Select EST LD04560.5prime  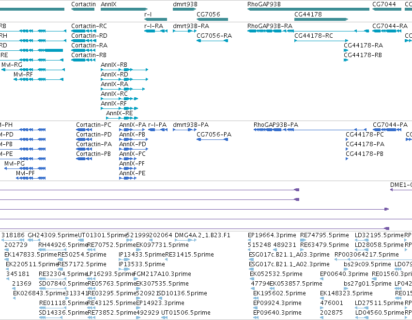379,313
